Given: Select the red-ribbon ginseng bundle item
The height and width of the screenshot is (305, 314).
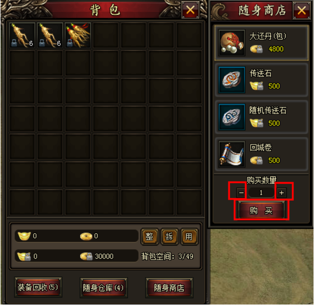Looking at the screenshot, I should coord(78,35).
